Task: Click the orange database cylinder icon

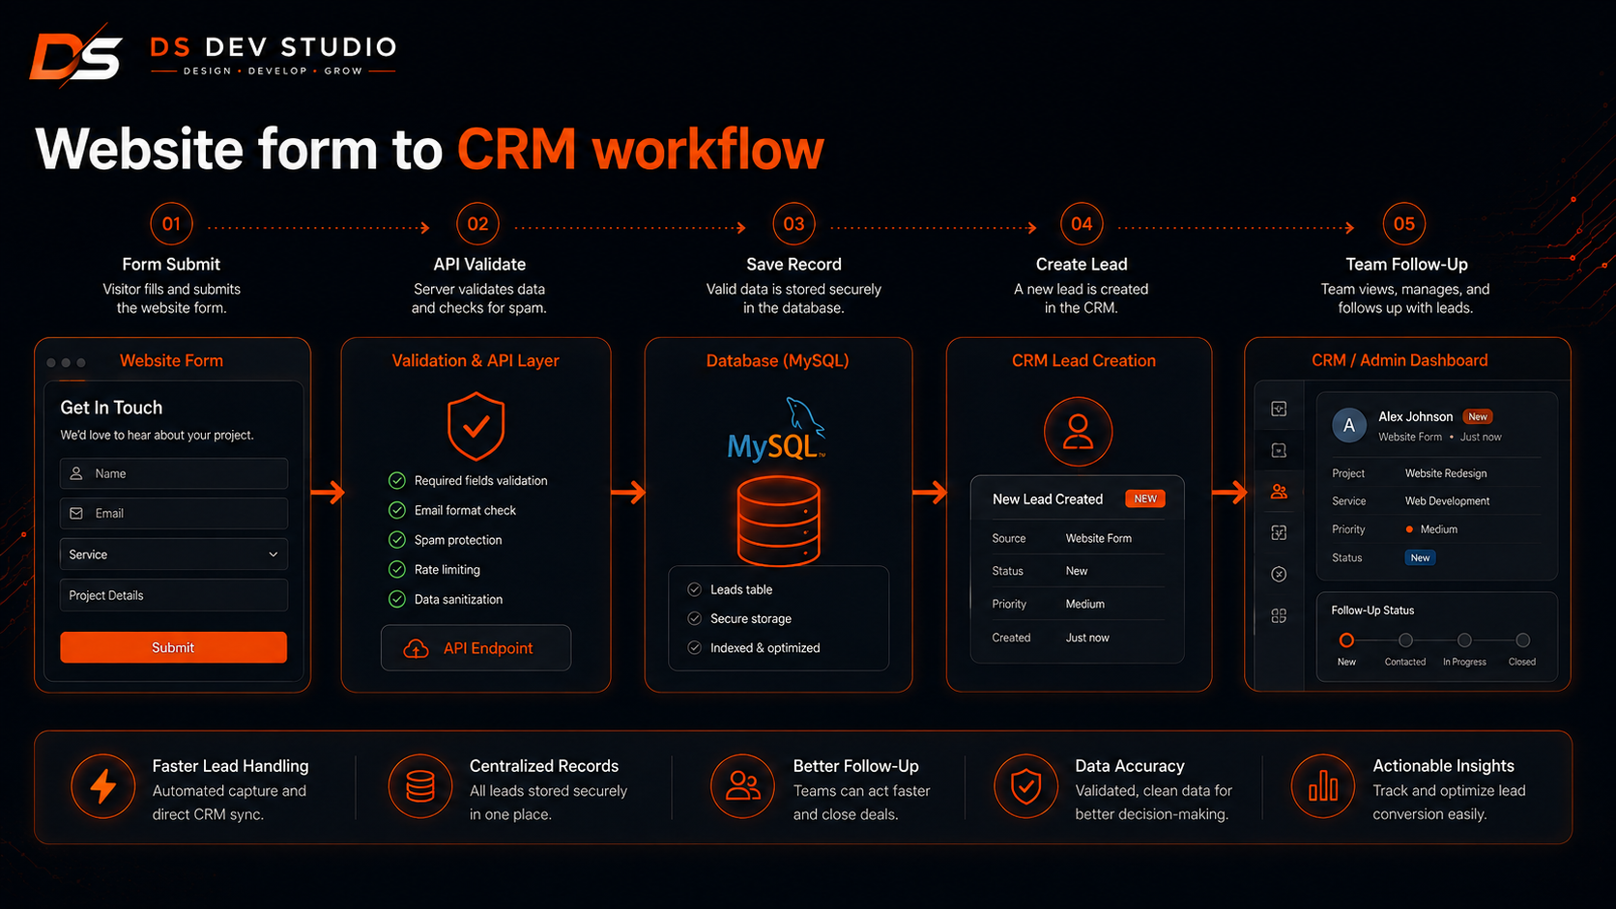Action: point(778,521)
